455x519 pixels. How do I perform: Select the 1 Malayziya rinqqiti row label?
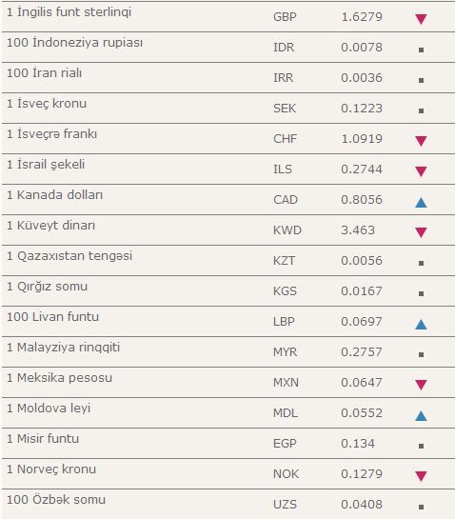[63, 348]
